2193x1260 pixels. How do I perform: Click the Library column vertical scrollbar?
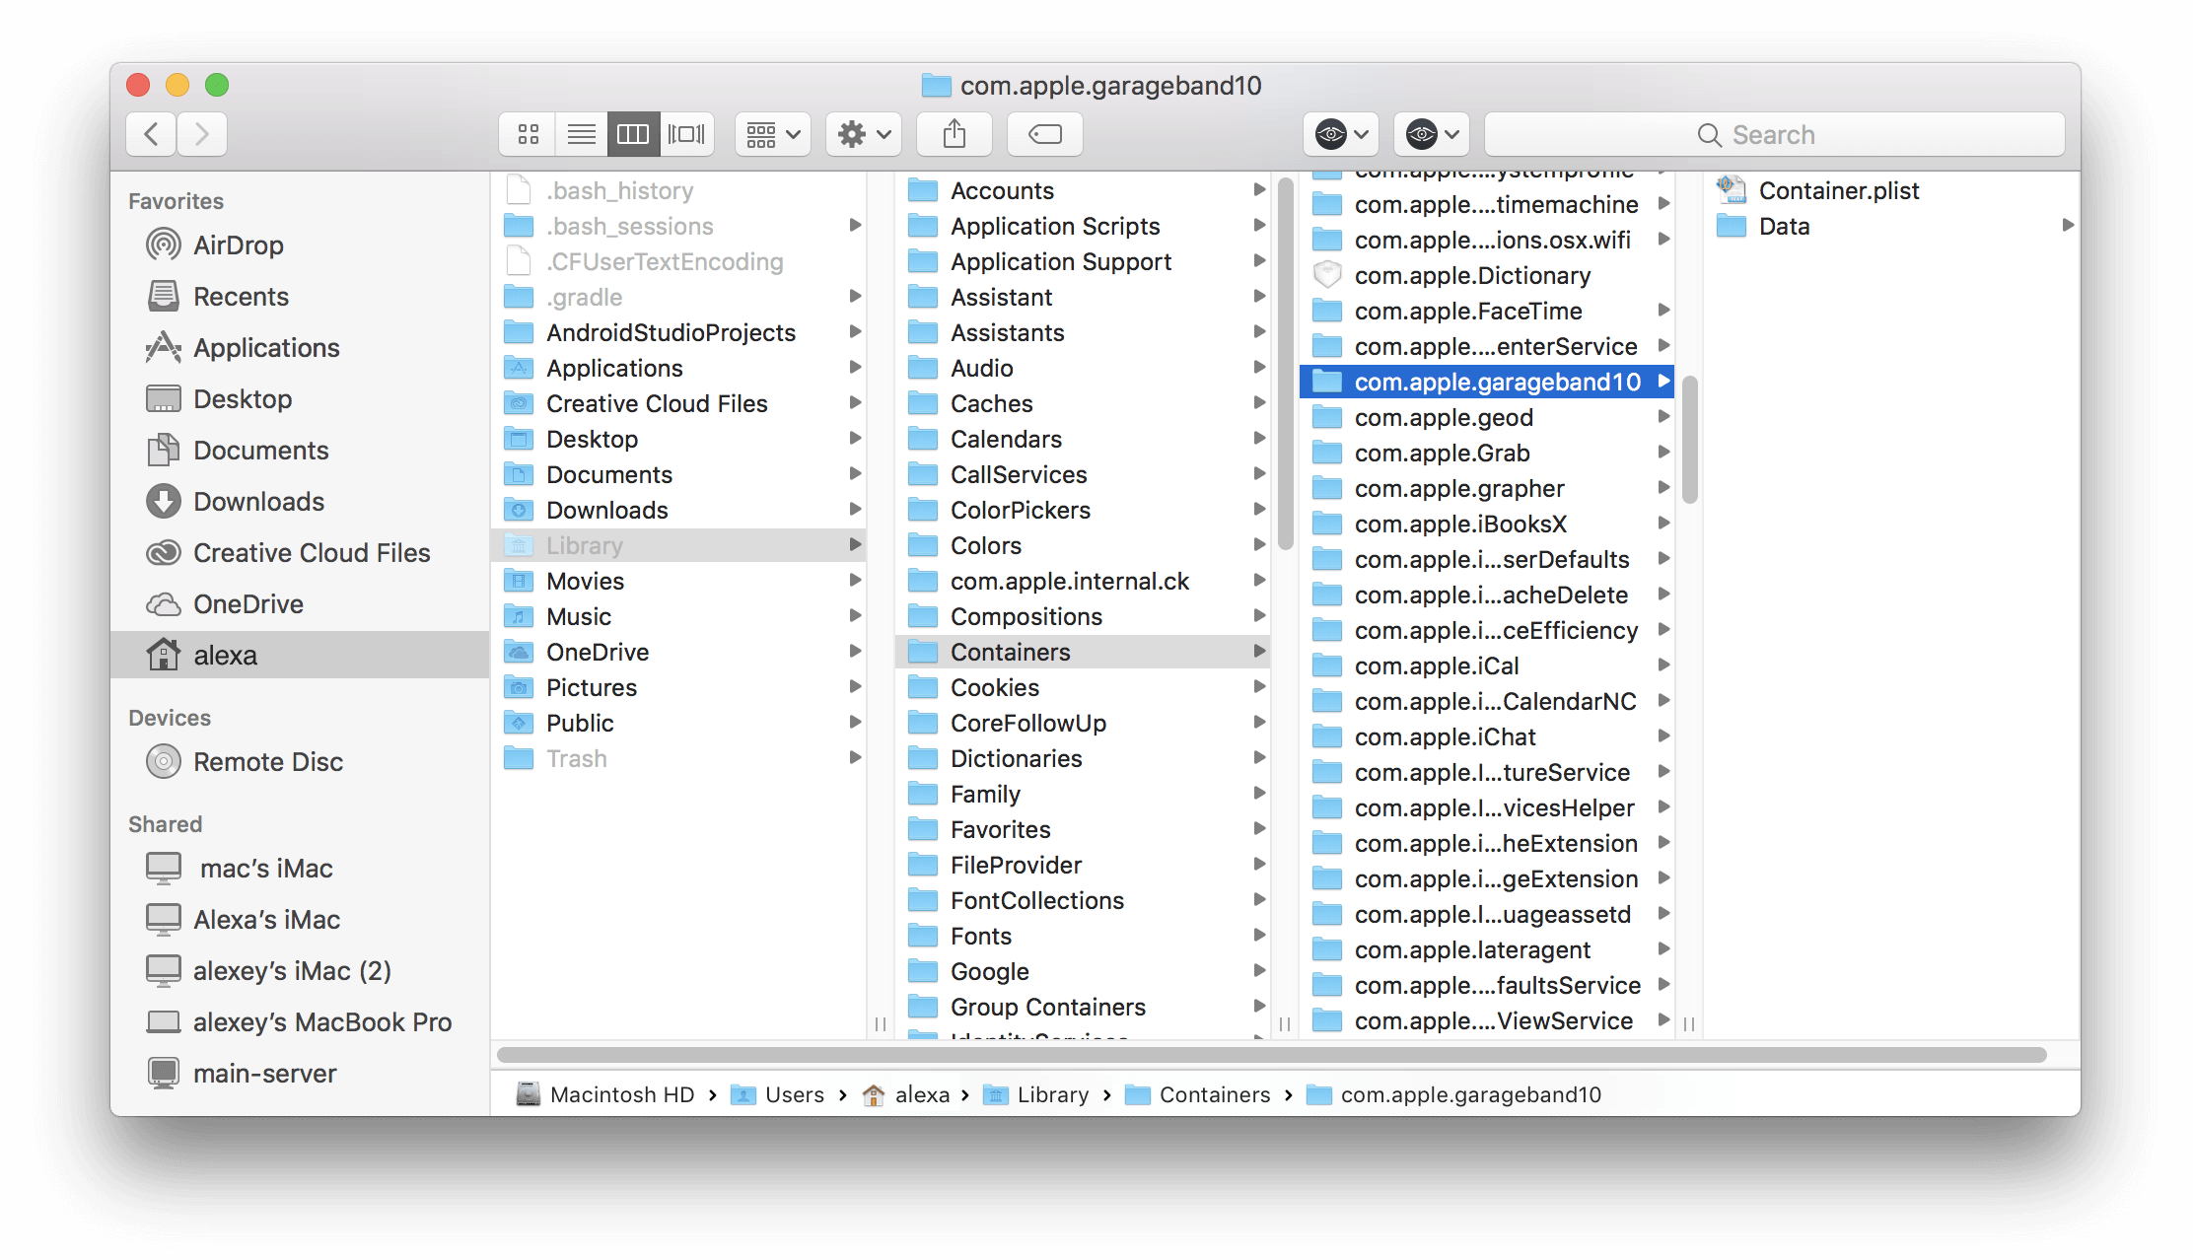pyautogui.click(x=1285, y=365)
